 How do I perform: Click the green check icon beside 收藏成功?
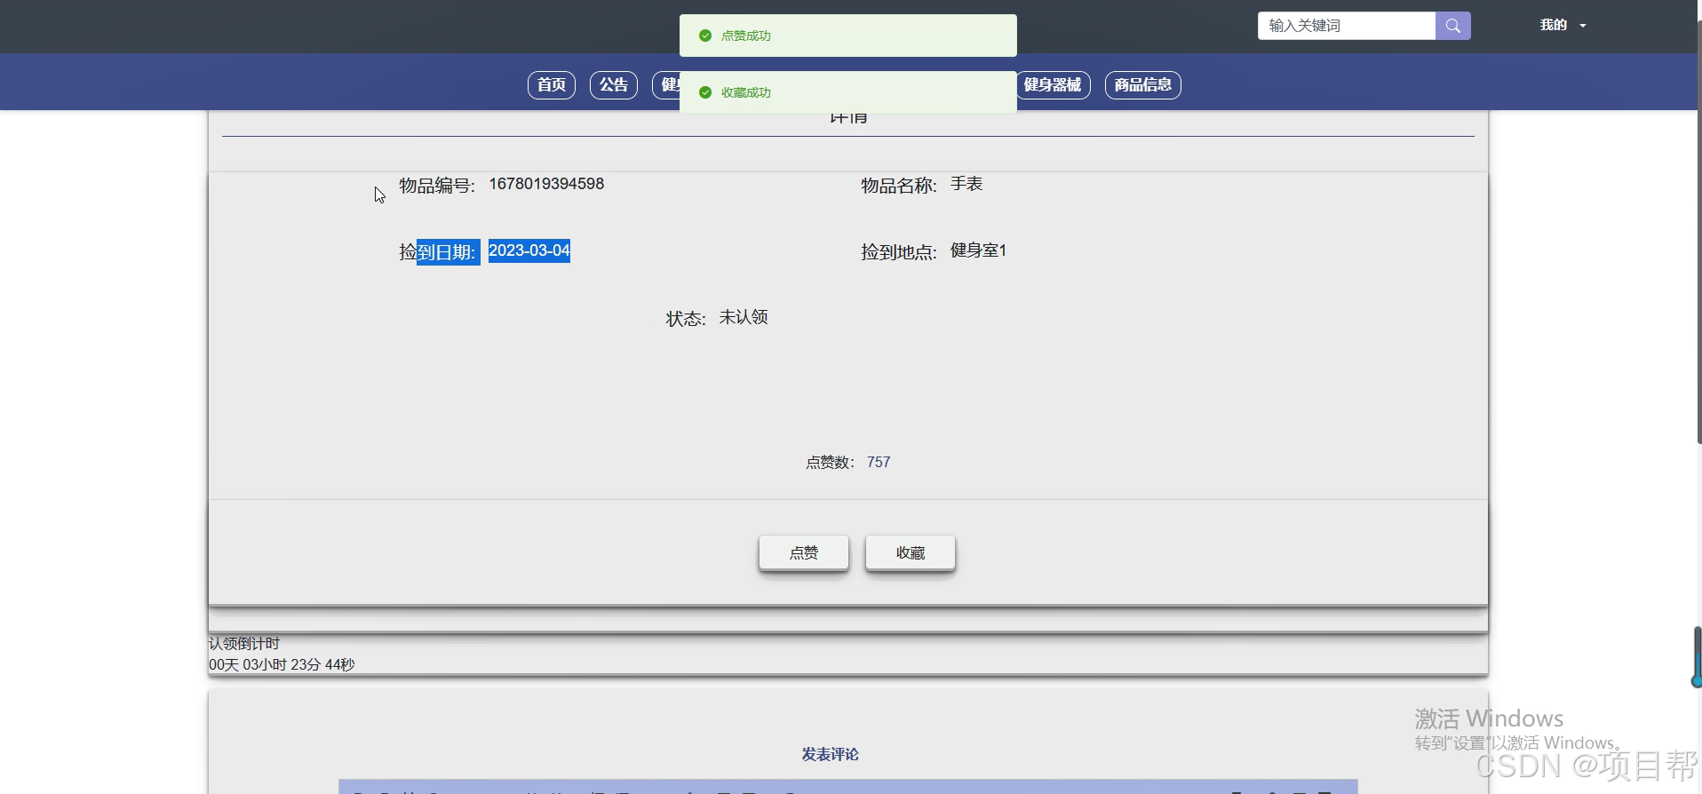[705, 92]
